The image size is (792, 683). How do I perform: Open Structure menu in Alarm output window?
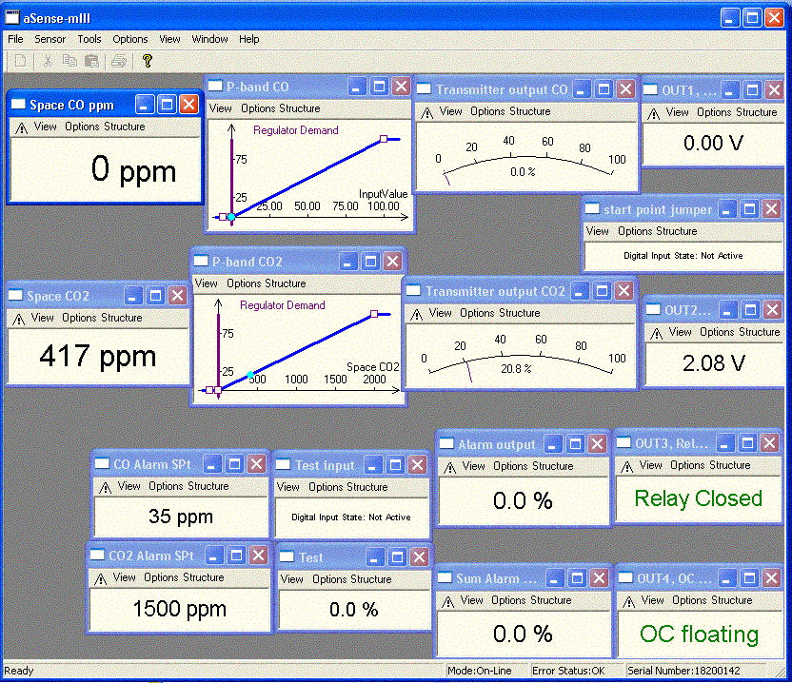click(553, 466)
